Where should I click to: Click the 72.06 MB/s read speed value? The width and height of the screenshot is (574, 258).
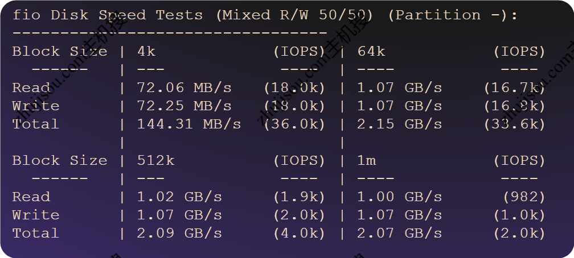(x=184, y=88)
